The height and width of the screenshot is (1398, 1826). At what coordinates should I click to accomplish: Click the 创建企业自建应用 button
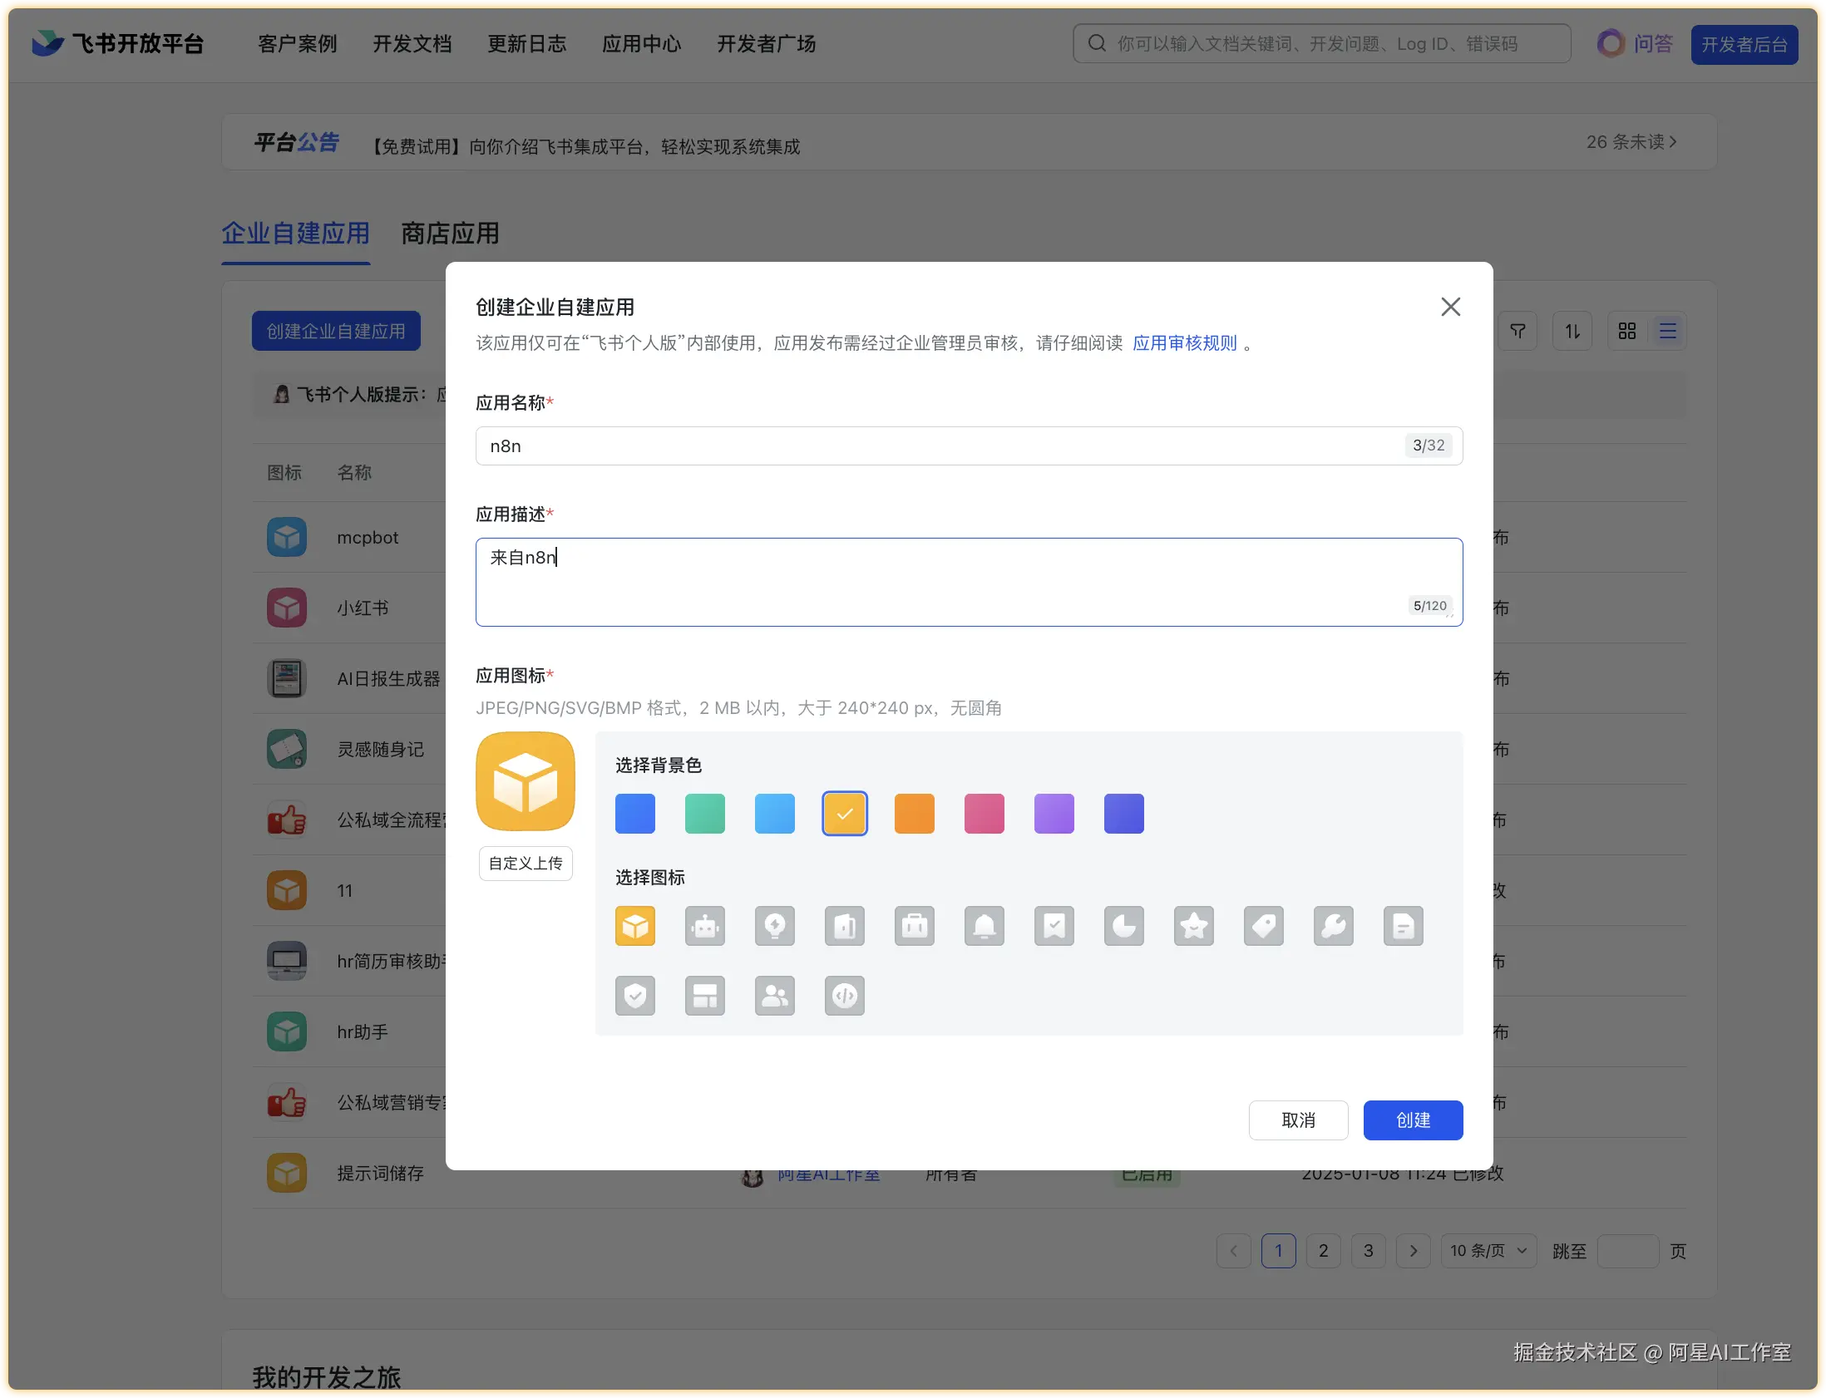coord(336,331)
